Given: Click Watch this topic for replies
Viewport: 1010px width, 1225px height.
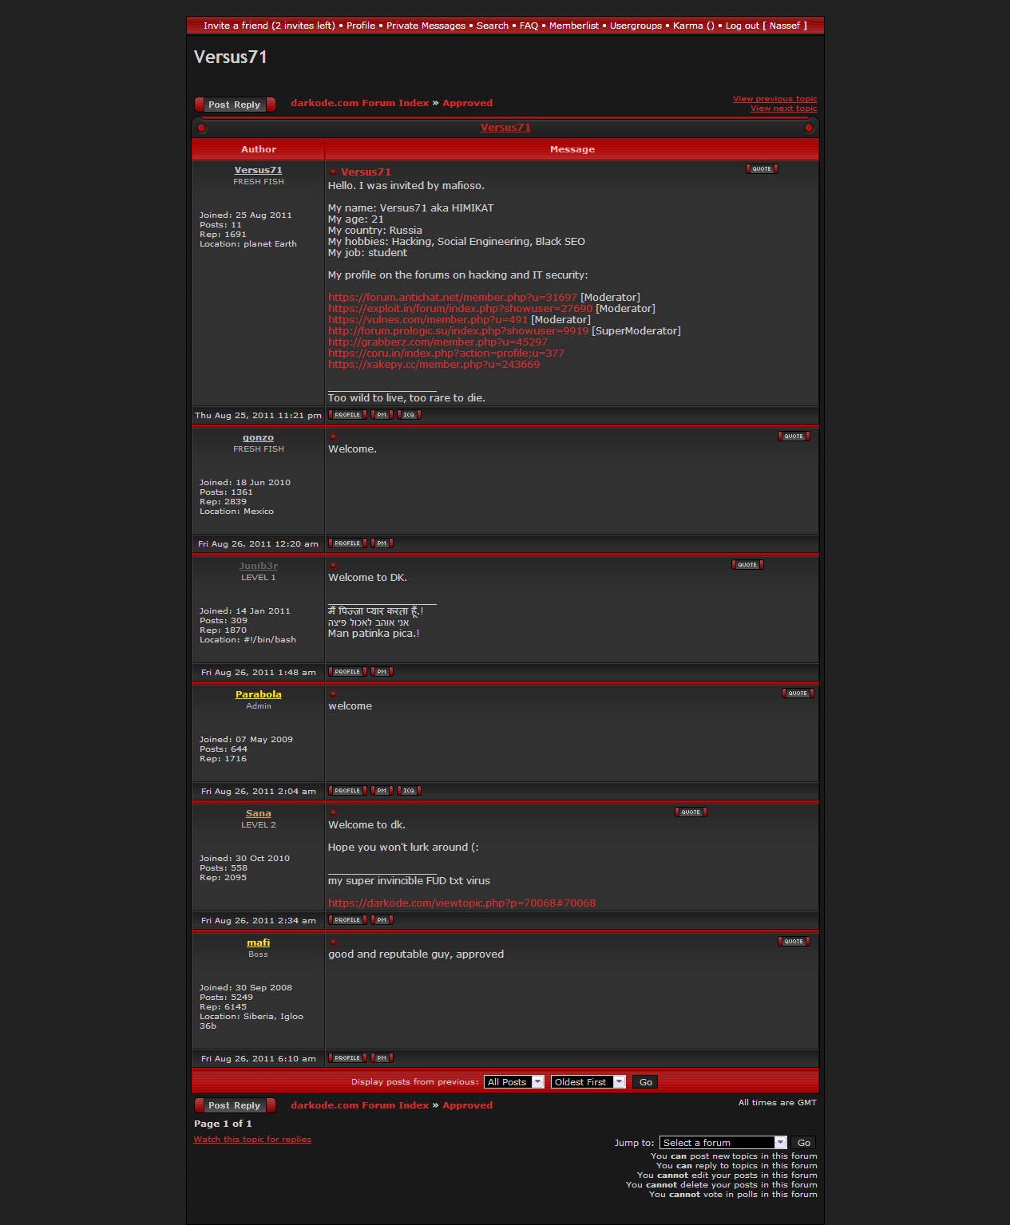Looking at the screenshot, I should (x=252, y=1140).
